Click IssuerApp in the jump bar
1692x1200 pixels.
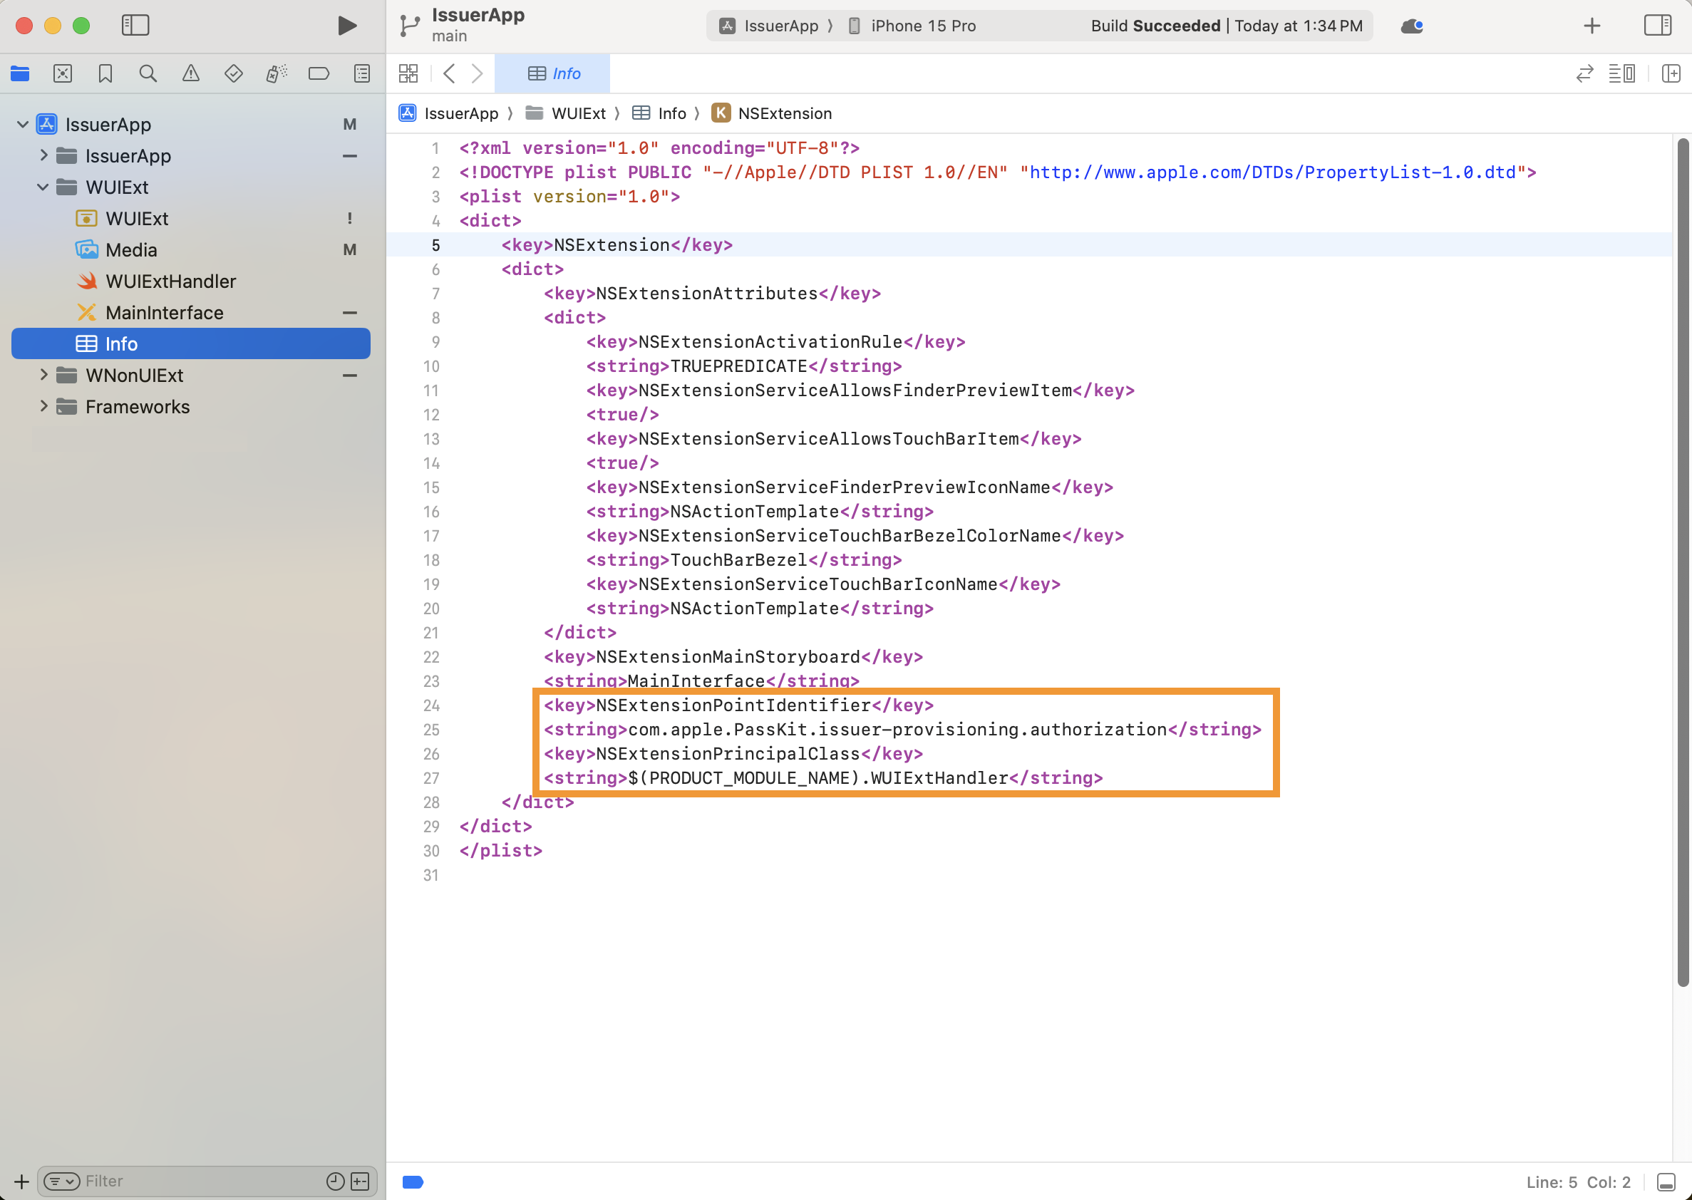pos(448,113)
